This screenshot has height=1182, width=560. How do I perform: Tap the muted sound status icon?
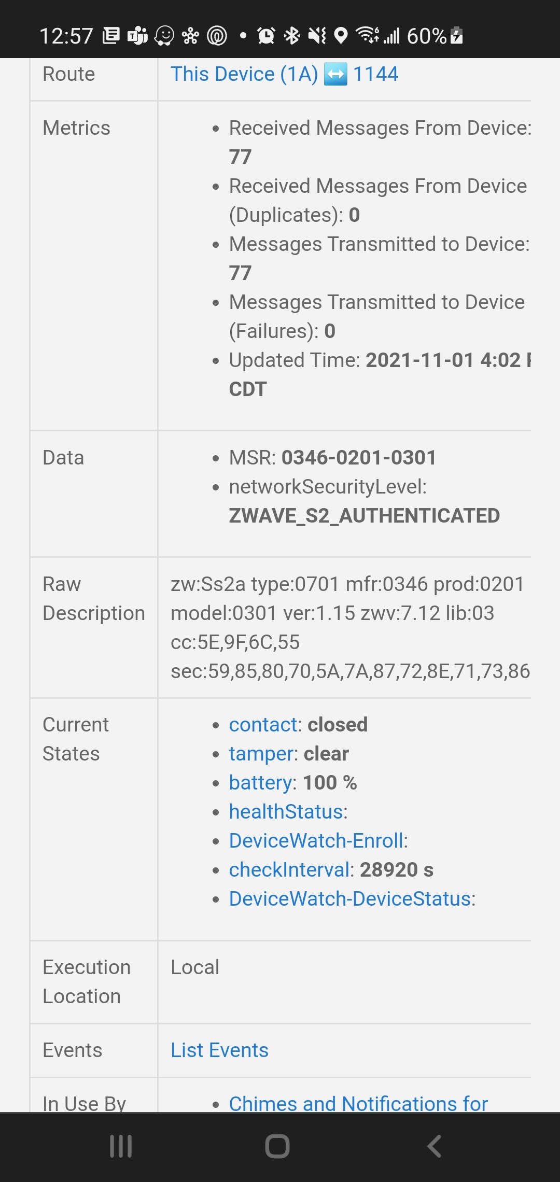[317, 36]
